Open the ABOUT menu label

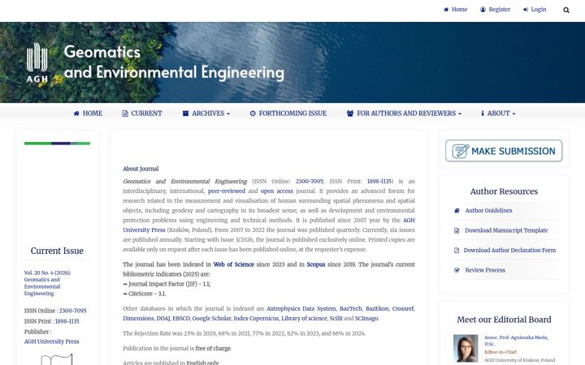[x=498, y=114]
